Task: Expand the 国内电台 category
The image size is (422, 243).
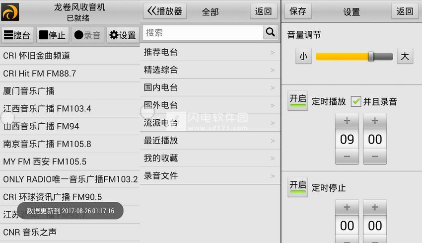Action: coord(210,87)
